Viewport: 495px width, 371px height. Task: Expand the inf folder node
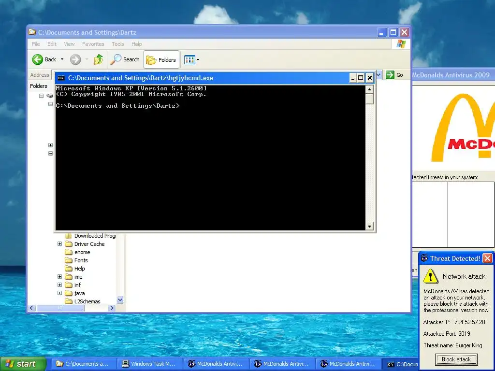(59, 285)
